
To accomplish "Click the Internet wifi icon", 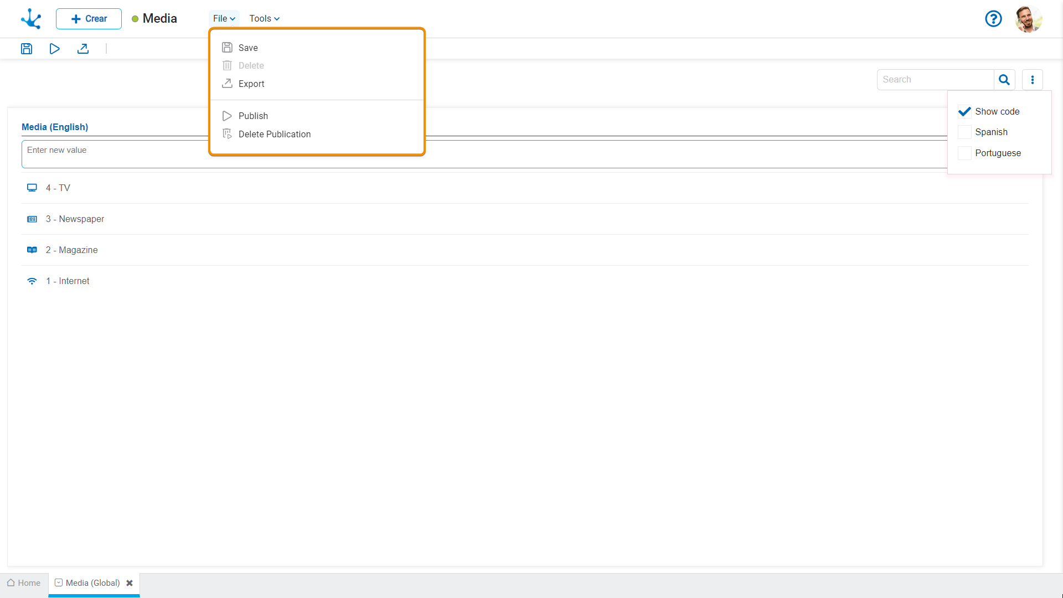I will point(32,281).
